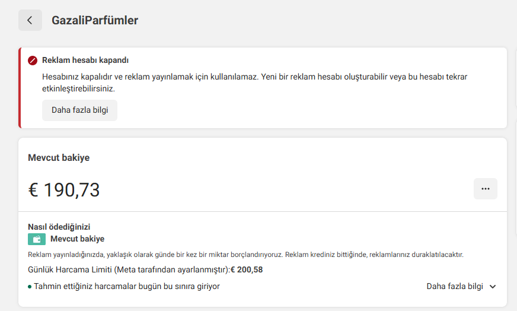The height and width of the screenshot is (311, 517).
Task: Click the account closed description text
Action: [254, 82]
